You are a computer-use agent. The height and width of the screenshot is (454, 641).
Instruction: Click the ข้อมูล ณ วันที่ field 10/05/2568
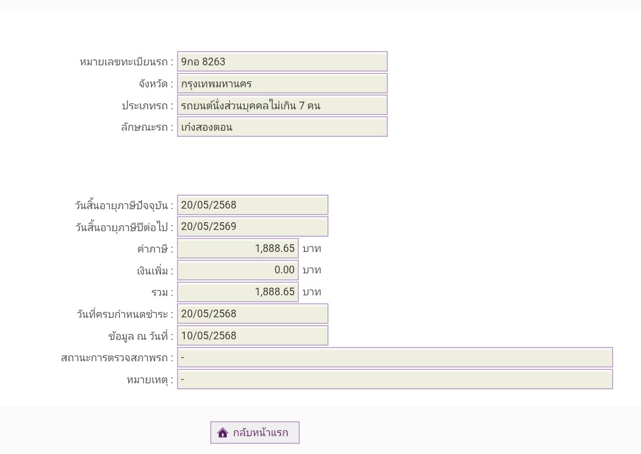pos(252,336)
